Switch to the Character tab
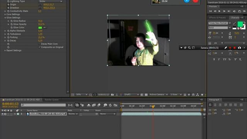This screenshot has width=247, height=139. (x=235, y=18)
